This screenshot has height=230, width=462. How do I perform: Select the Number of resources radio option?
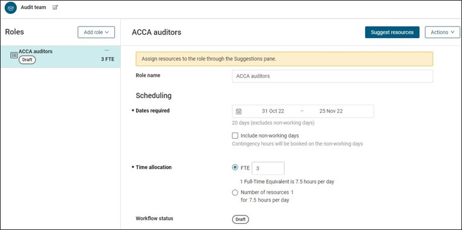point(235,192)
